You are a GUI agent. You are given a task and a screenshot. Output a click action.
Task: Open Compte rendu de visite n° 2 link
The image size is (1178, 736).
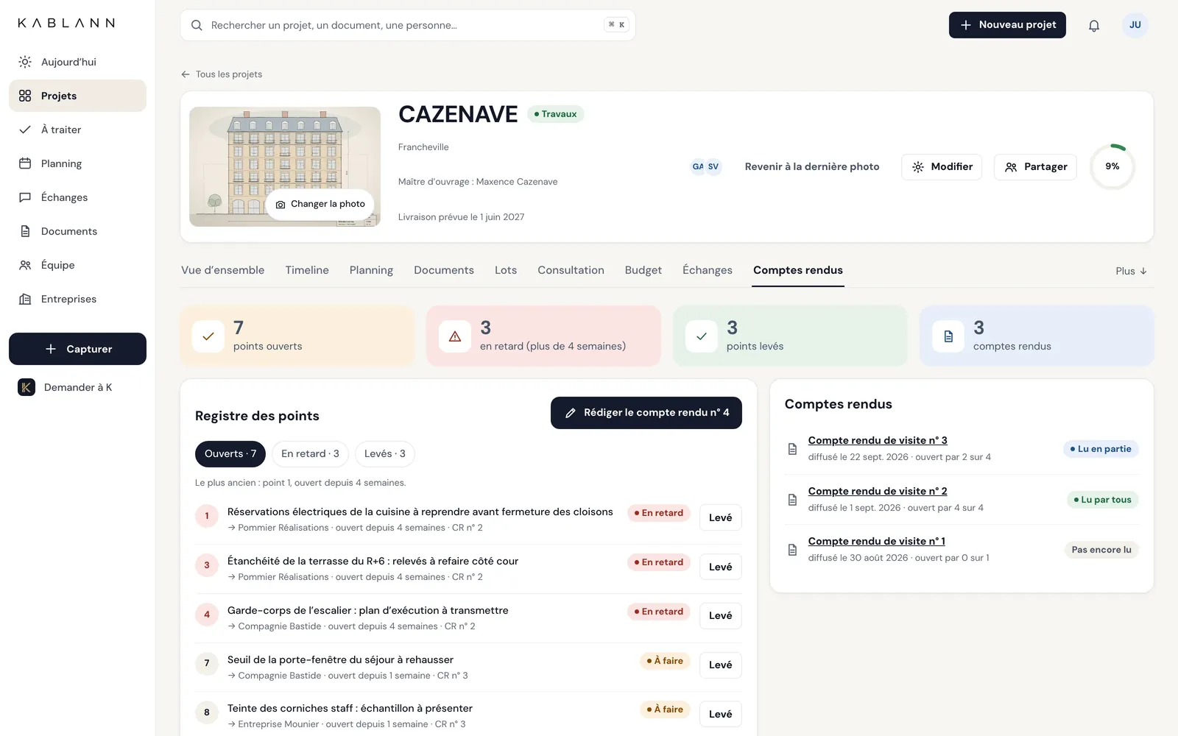[x=878, y=491]
